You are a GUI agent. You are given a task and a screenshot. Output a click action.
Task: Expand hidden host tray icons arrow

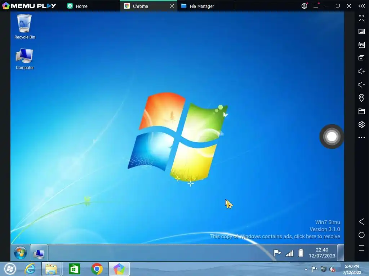tap(306, 269)
